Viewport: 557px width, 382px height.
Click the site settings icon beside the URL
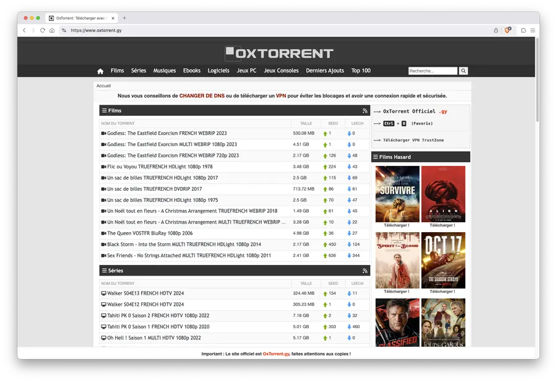64,30
